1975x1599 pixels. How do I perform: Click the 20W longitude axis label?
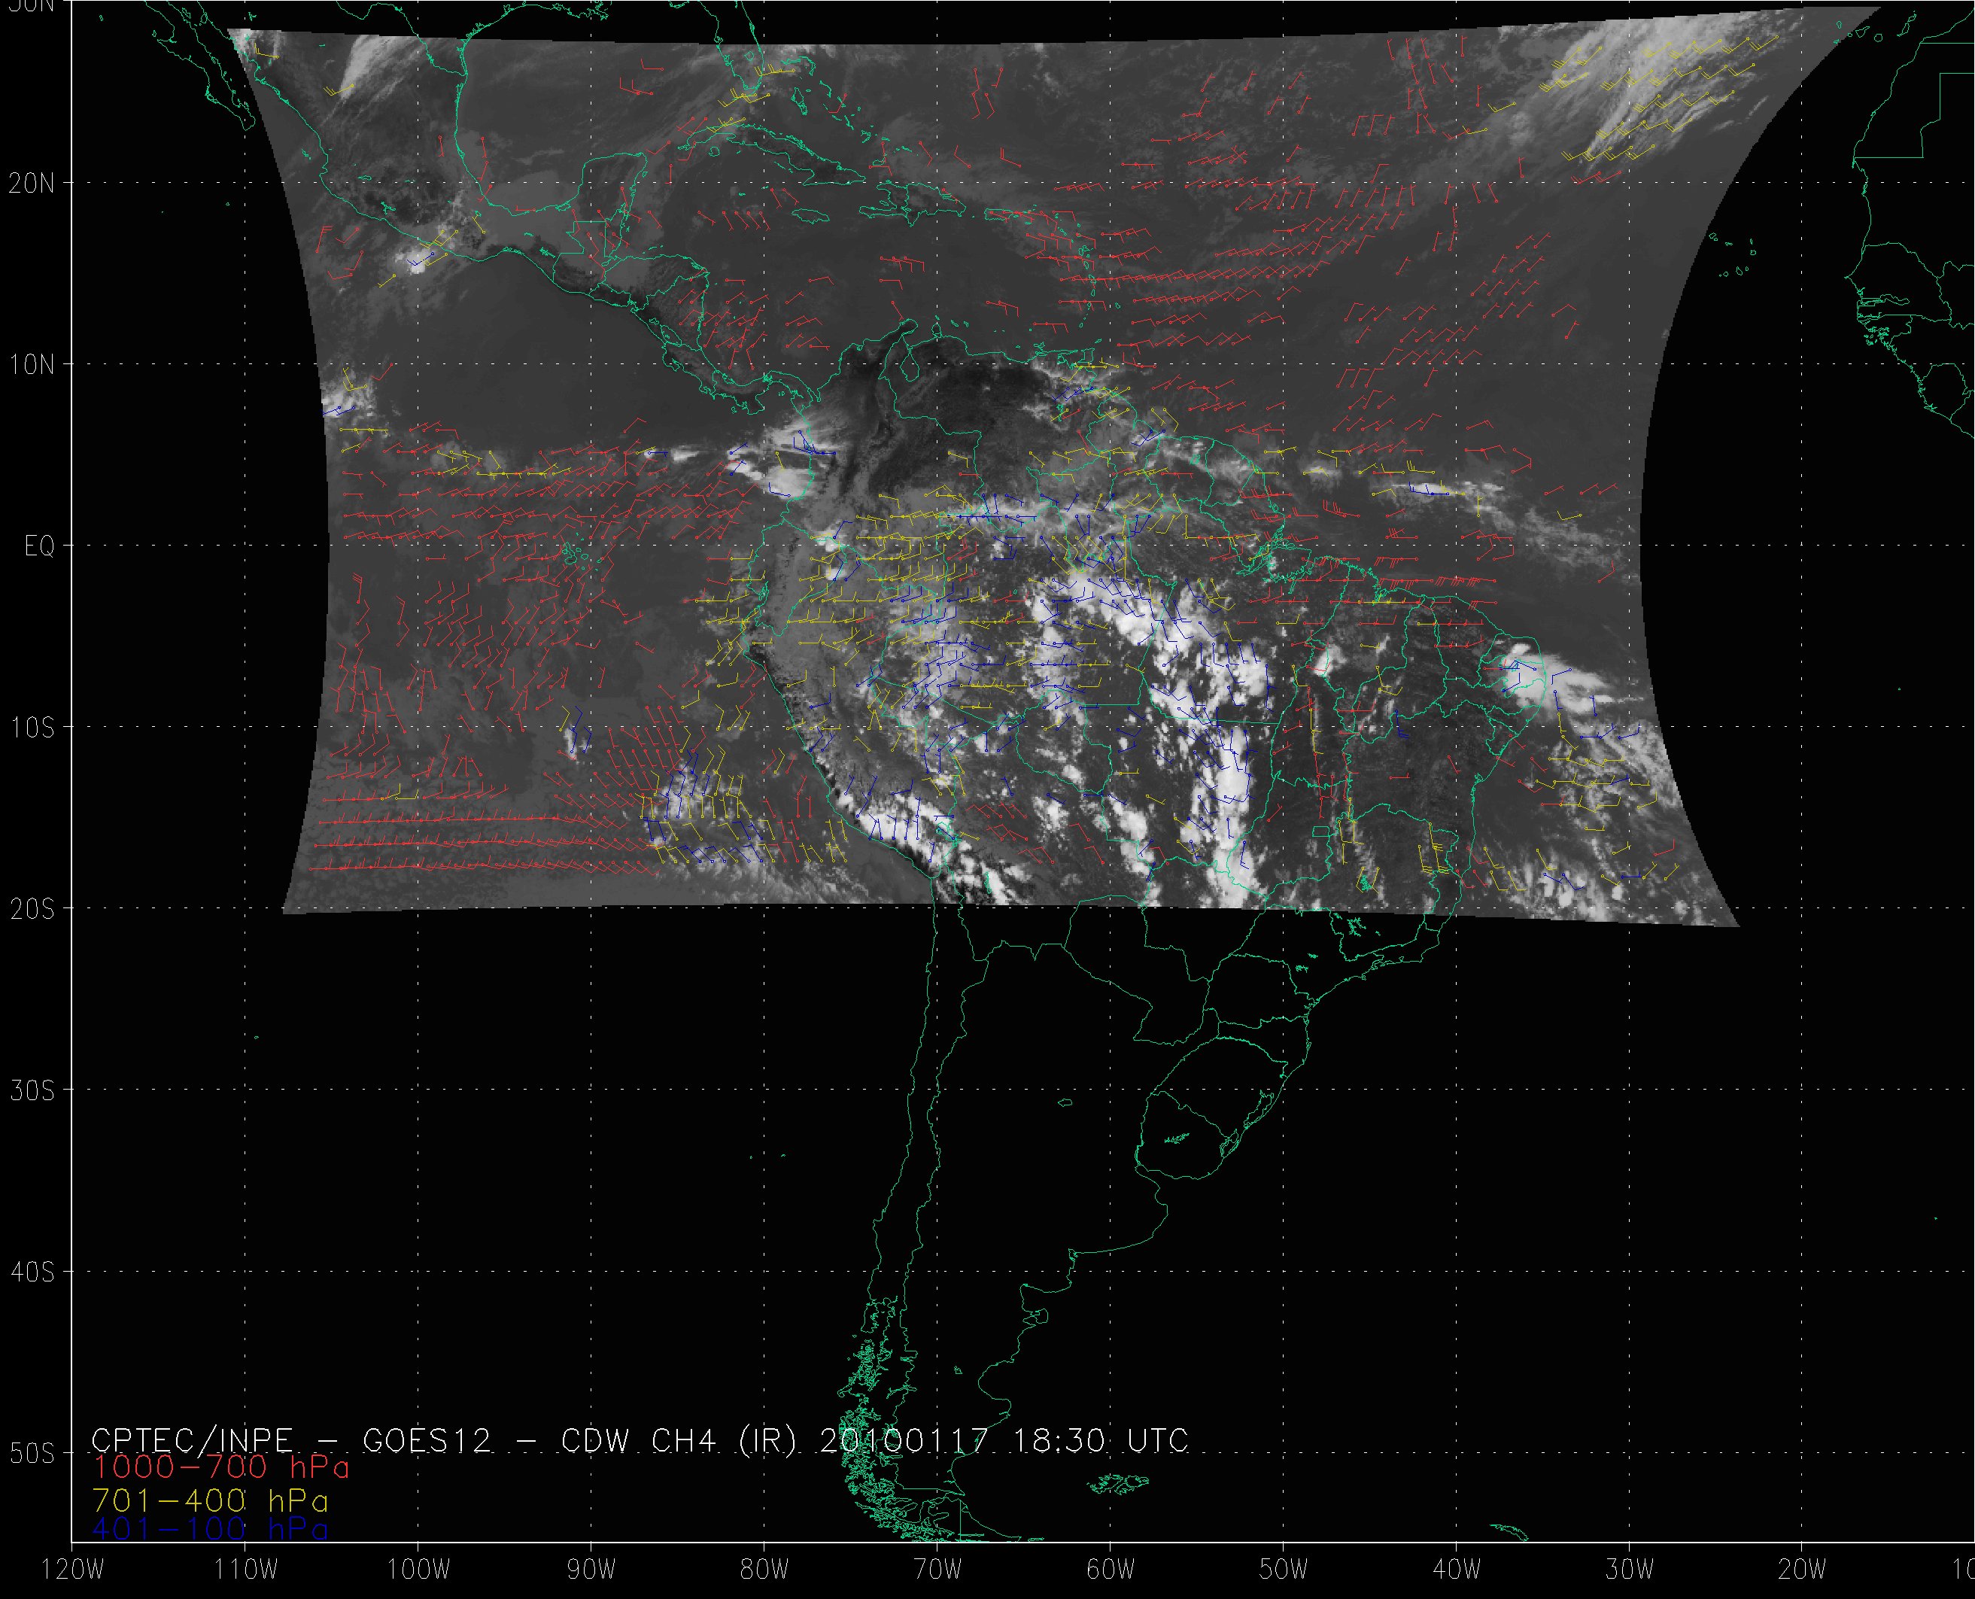(x=1803, y=1570)
